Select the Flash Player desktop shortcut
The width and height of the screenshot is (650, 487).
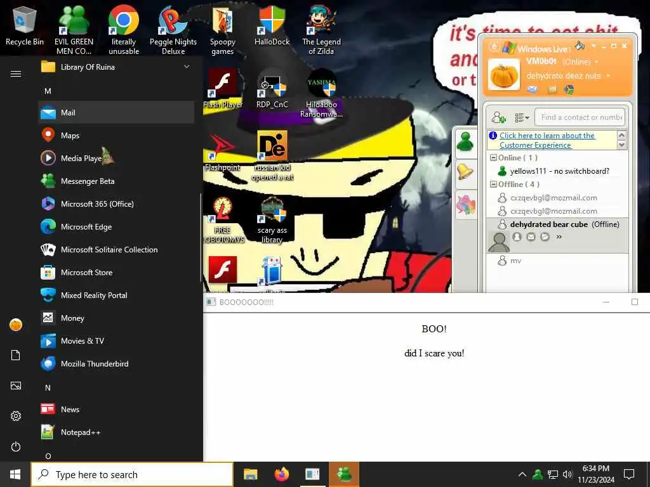click(223, 89)
